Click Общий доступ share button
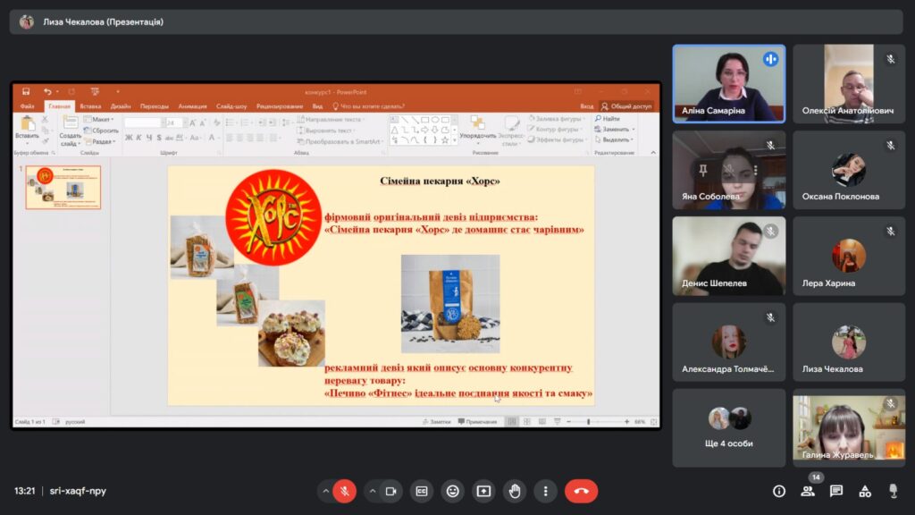915x515 pixels. 626,106
